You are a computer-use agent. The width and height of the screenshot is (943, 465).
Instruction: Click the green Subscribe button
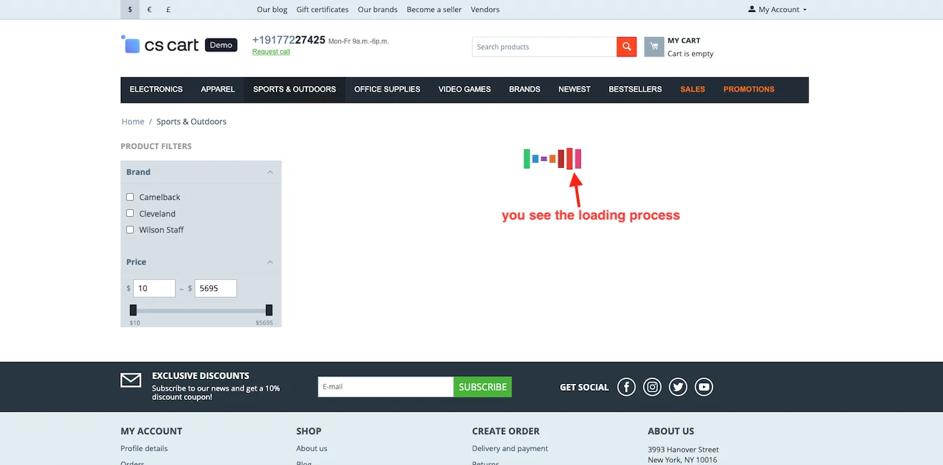pyautogui.click(x=483, y=387)
